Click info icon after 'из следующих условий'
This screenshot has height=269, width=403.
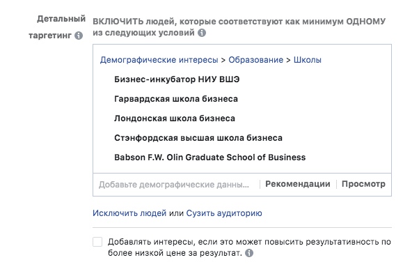[202, 33]
